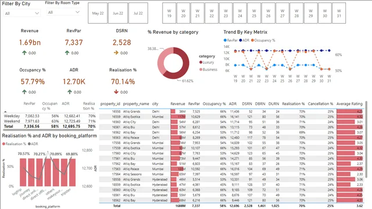This screenshot has height=209, width=372.
Task: Select week W 25 slicer tile
Action: [254, 13]
